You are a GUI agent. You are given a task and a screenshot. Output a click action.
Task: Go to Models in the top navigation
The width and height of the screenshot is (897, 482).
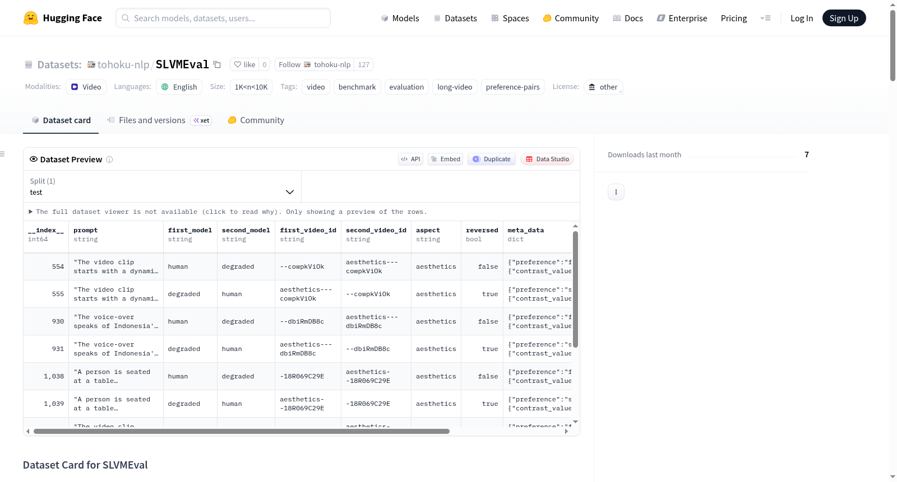coord(400,18)
